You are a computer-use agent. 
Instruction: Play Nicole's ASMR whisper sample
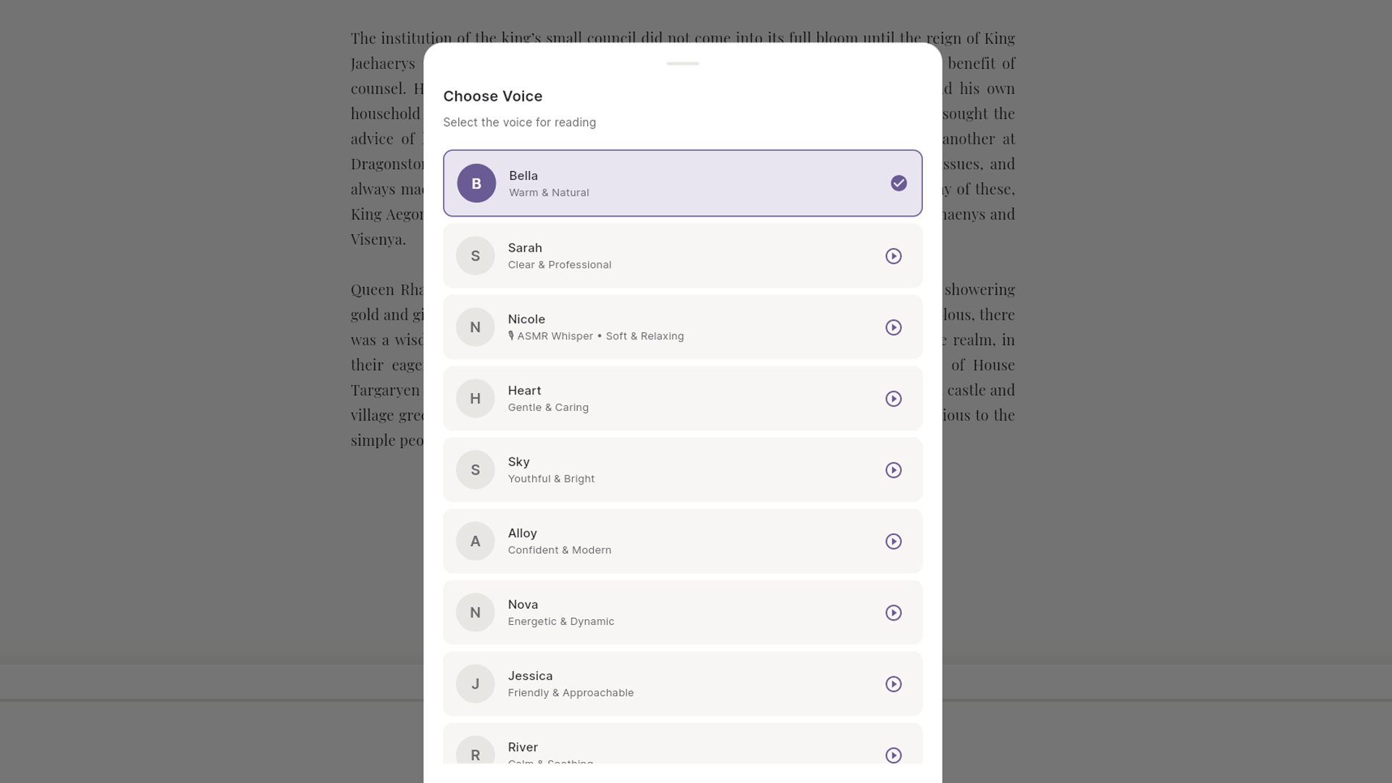(x=893, y=327)
